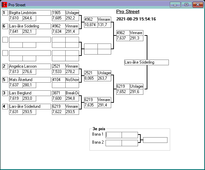This screenshot has width=205, height=170.
Task: Click round two time 10,874
Action: (91, 25)
